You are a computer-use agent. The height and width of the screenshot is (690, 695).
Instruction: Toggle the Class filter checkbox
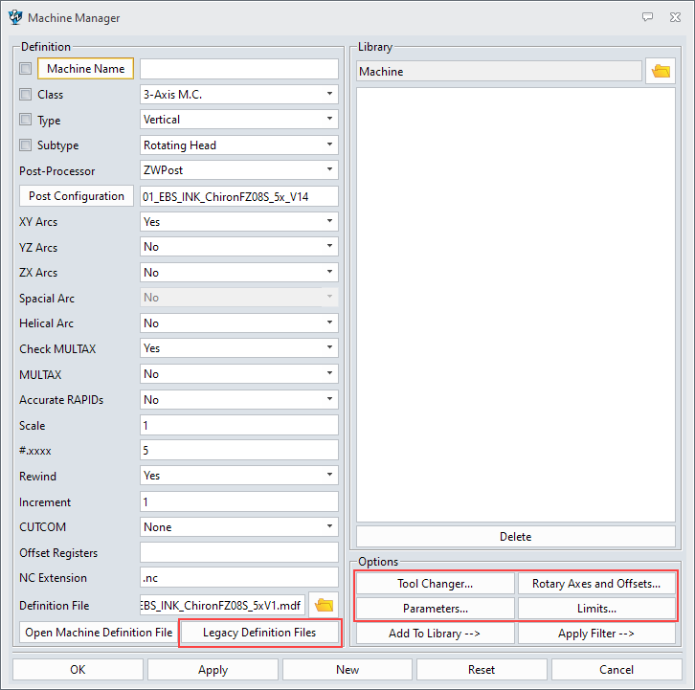(x=25, y=95)
